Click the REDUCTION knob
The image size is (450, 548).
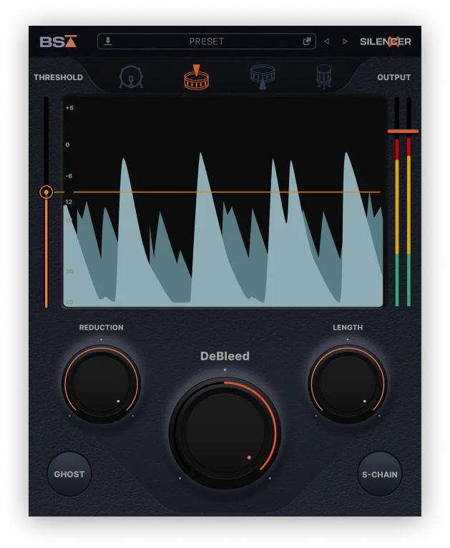(x=102, y=383)
